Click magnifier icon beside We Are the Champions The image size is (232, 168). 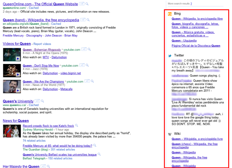coord(92,81)
